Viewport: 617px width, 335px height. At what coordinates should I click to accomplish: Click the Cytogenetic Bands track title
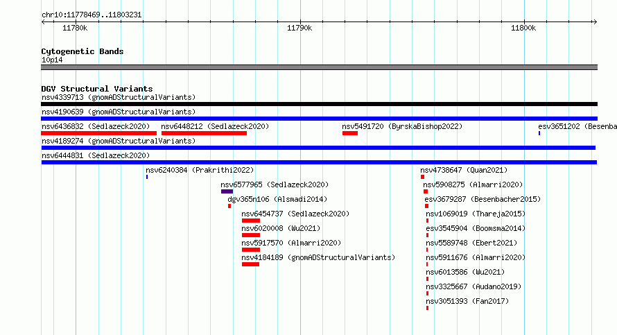(x=82, y=51)
